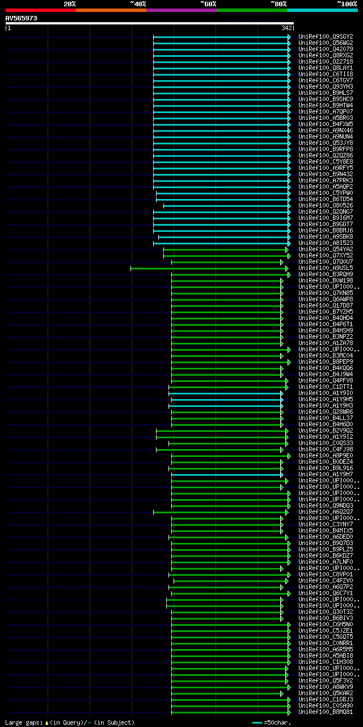Open hit UniRef100_Q42079
This screenshot has width=363, height=727.
(326, 49)
